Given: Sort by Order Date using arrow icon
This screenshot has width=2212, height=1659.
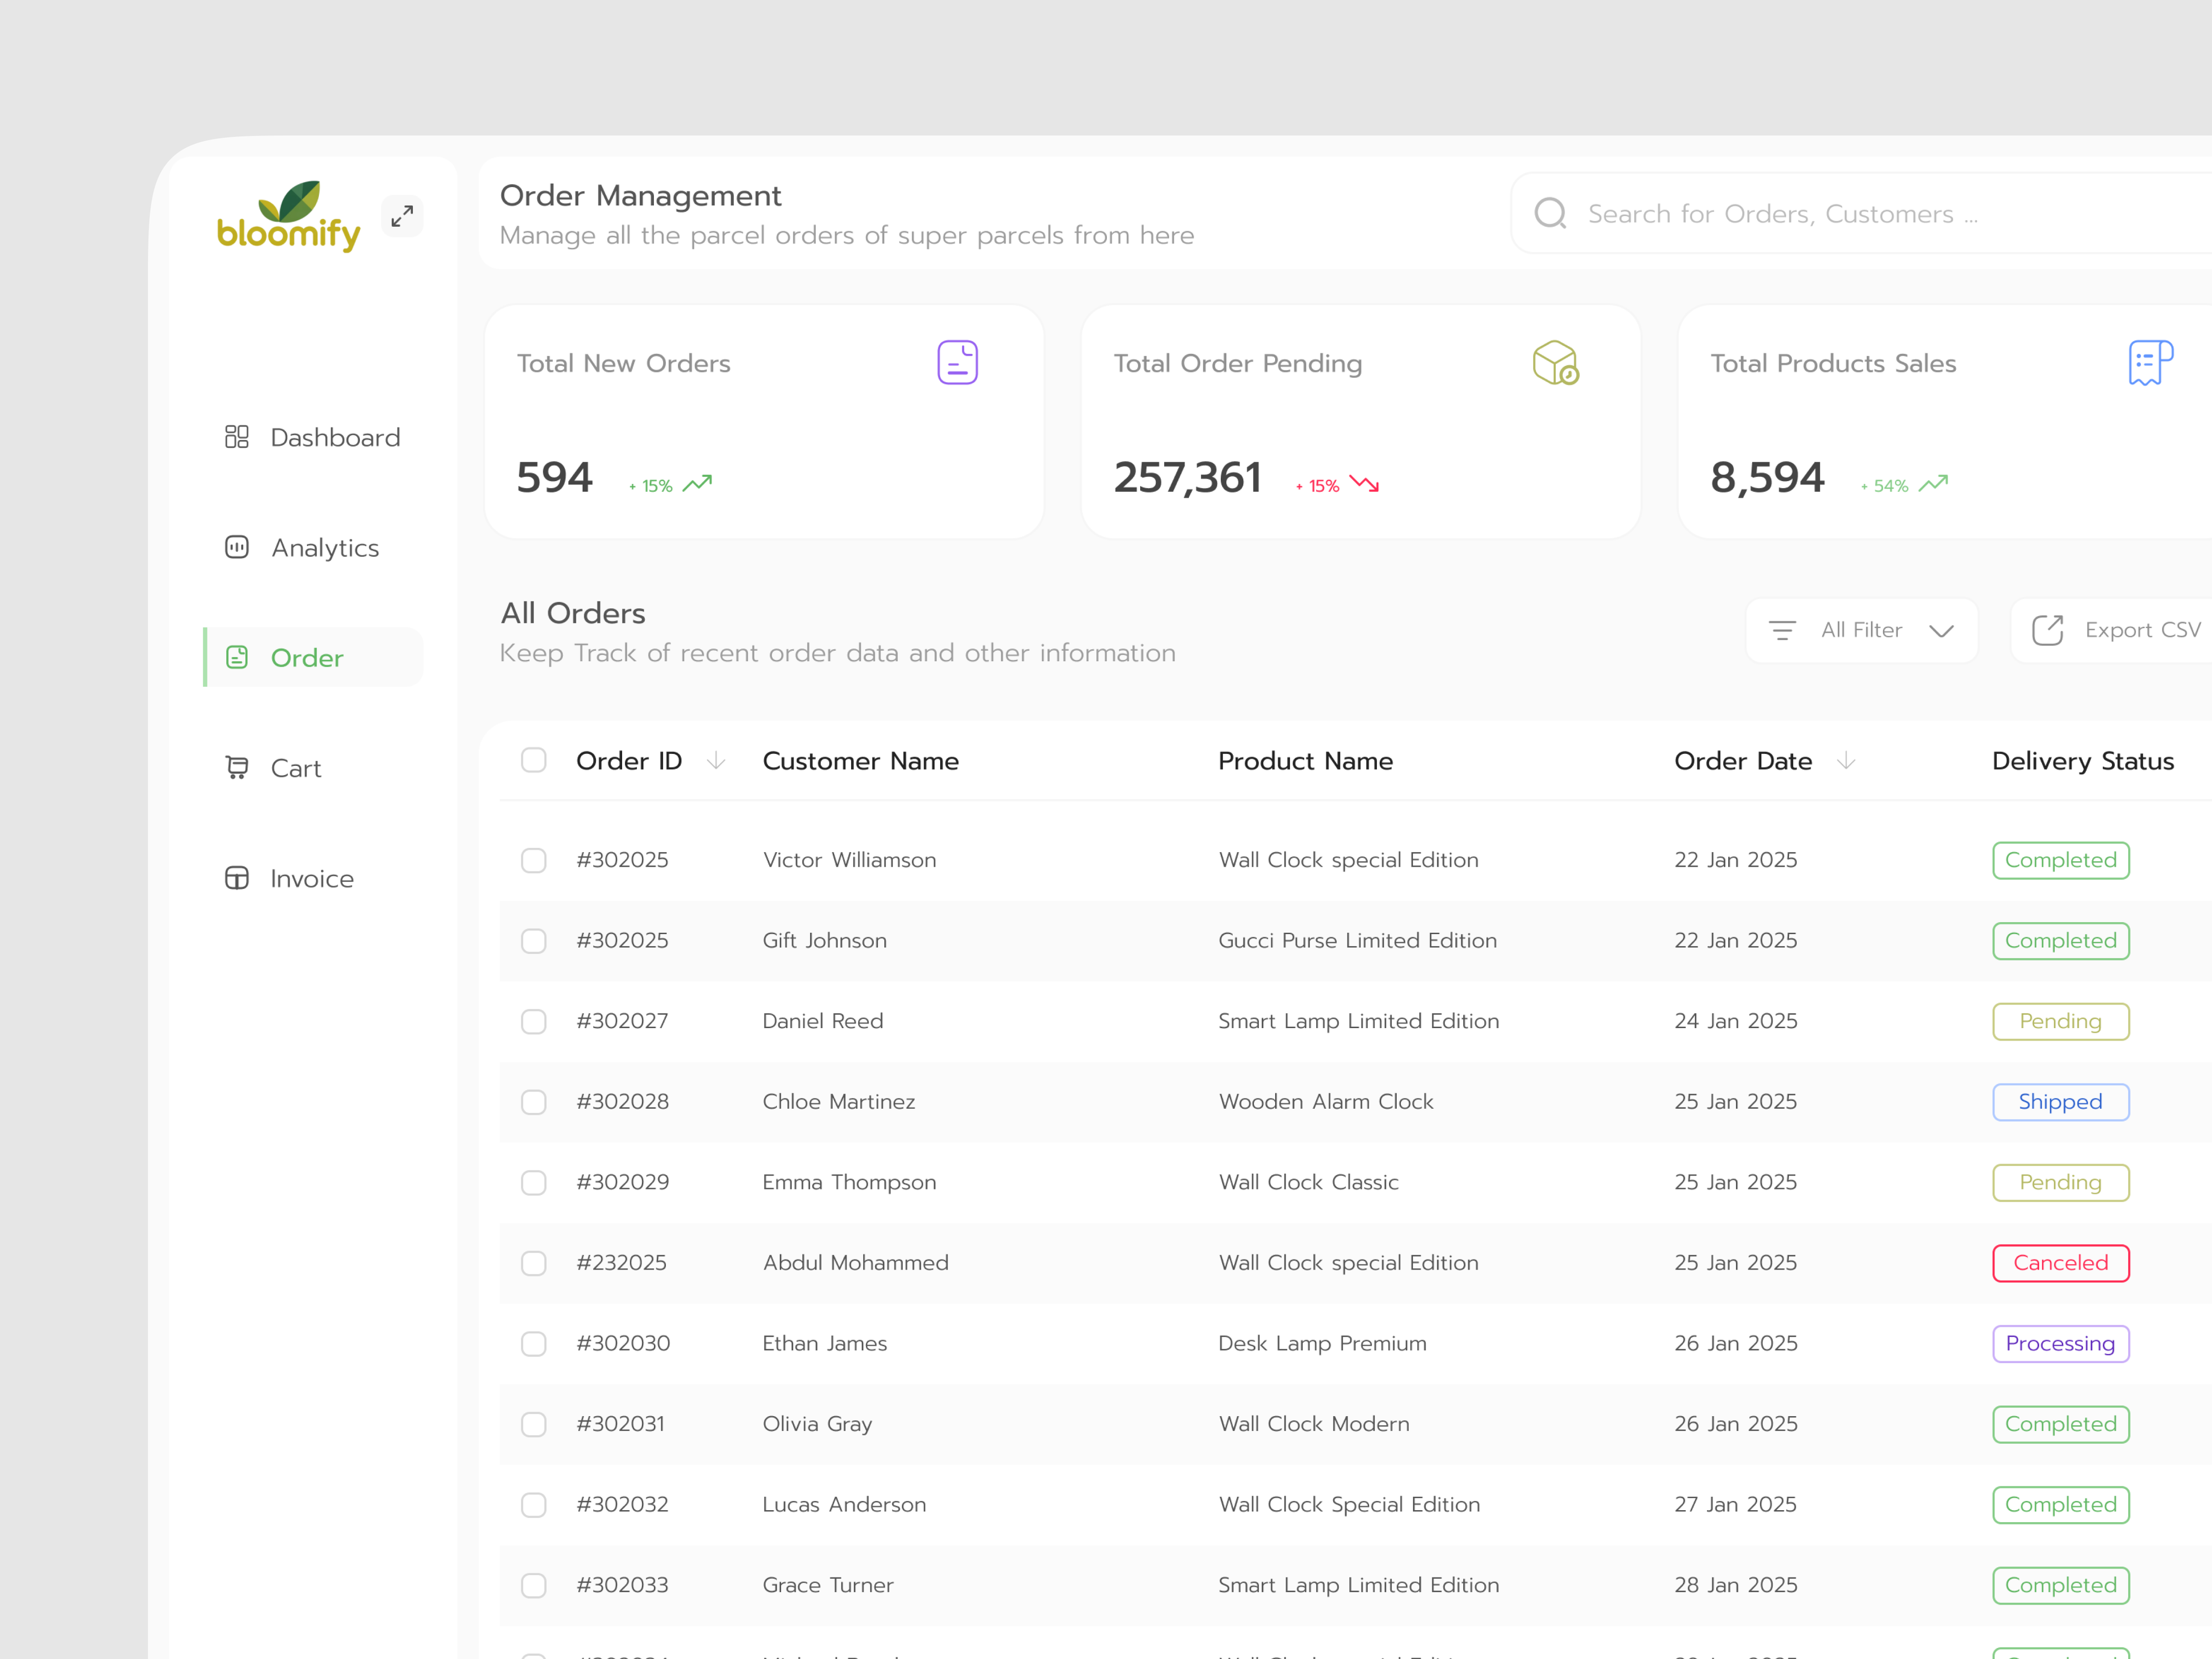Looking at the screenshot, I should pos(1846,761).
